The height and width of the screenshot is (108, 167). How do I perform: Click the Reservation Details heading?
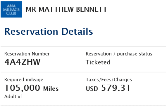[49, 32]
